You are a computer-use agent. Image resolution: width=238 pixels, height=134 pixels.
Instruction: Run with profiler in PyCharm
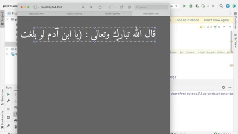[x=203, y=6]
